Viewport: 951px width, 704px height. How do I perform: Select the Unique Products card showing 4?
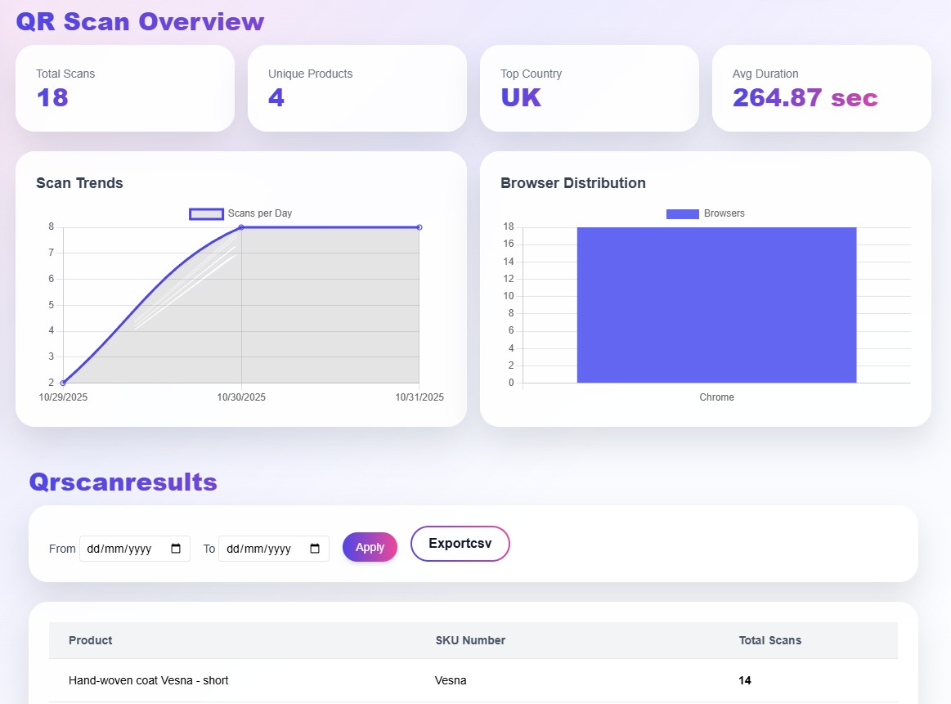[x=357, y=87]
